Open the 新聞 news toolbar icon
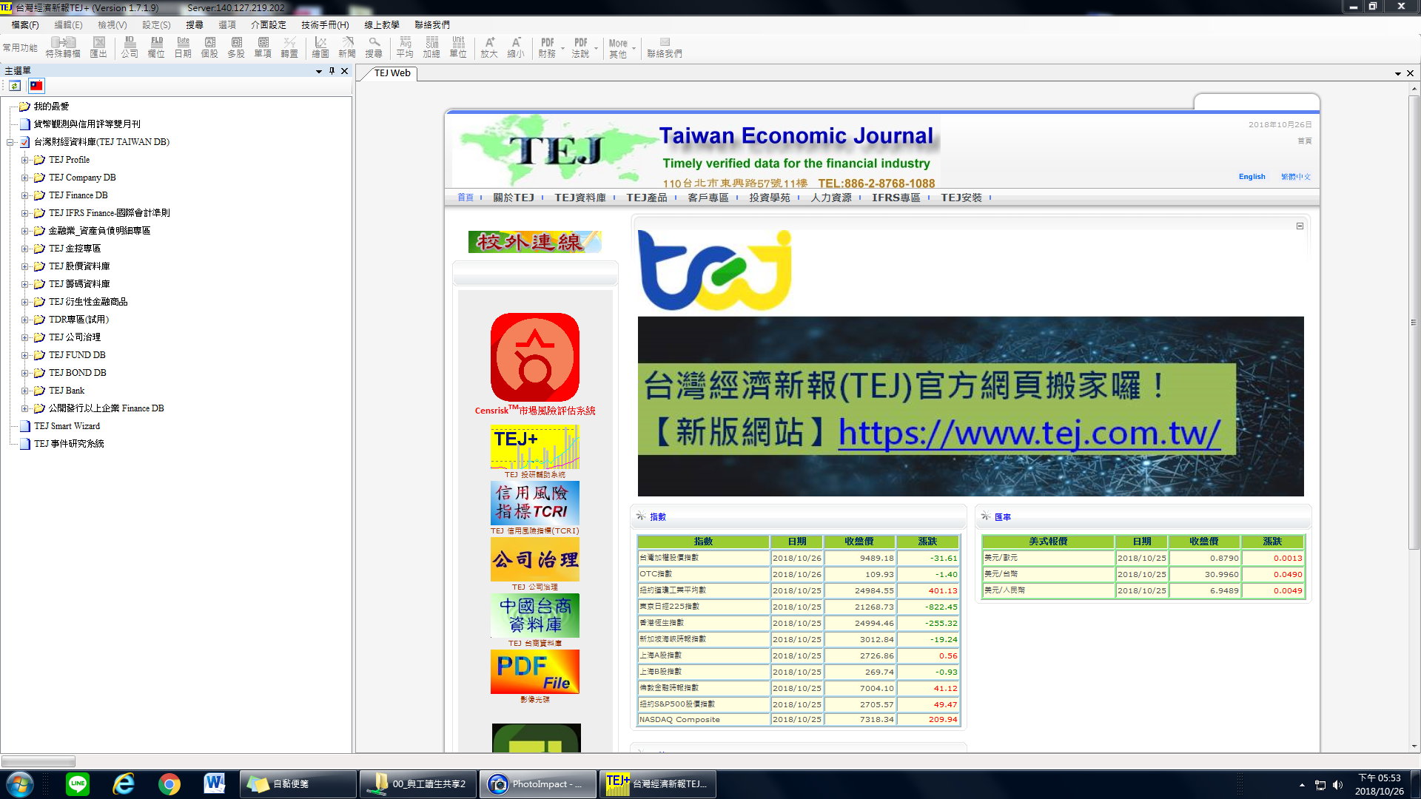Screen dimensions: 1421x799 tap(347, 47)
